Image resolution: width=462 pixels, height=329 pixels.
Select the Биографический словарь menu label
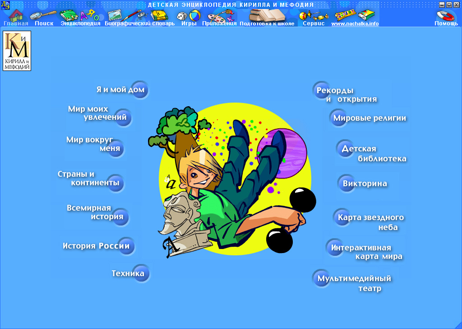click(140, 23)
